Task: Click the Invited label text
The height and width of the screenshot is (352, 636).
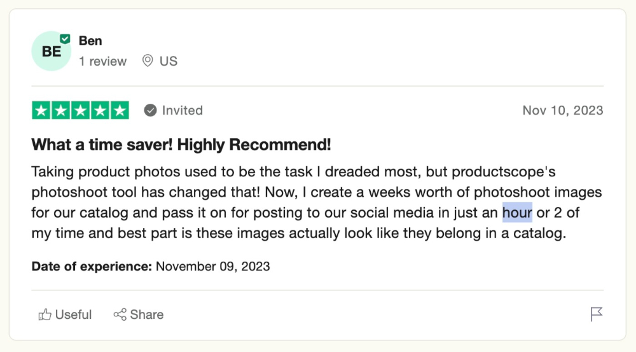Action: 183,110
